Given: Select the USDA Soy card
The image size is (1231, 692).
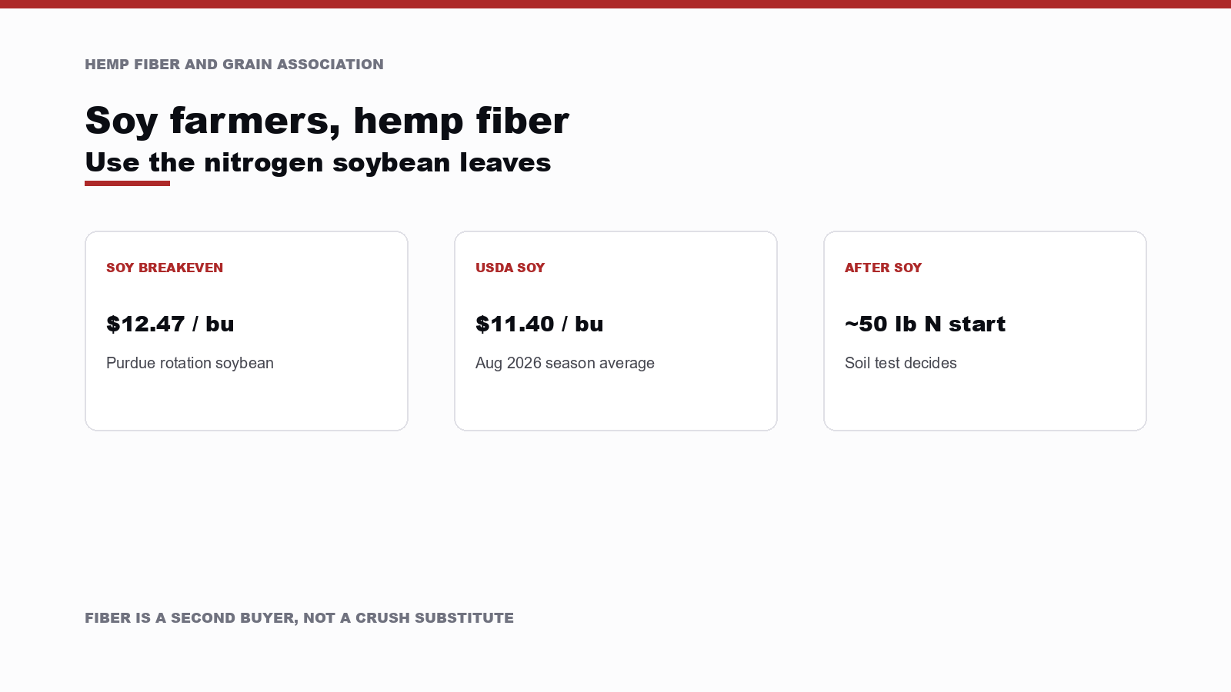Looking at the screenshot, I should (x=615, y=331).
